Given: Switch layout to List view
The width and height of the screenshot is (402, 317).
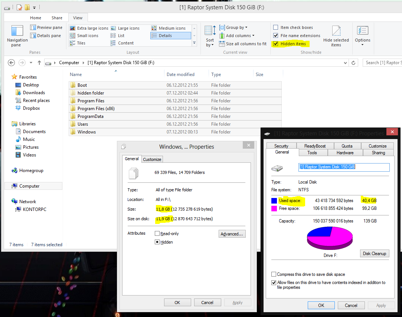Looking at the screenshot, I should [117, 36].
